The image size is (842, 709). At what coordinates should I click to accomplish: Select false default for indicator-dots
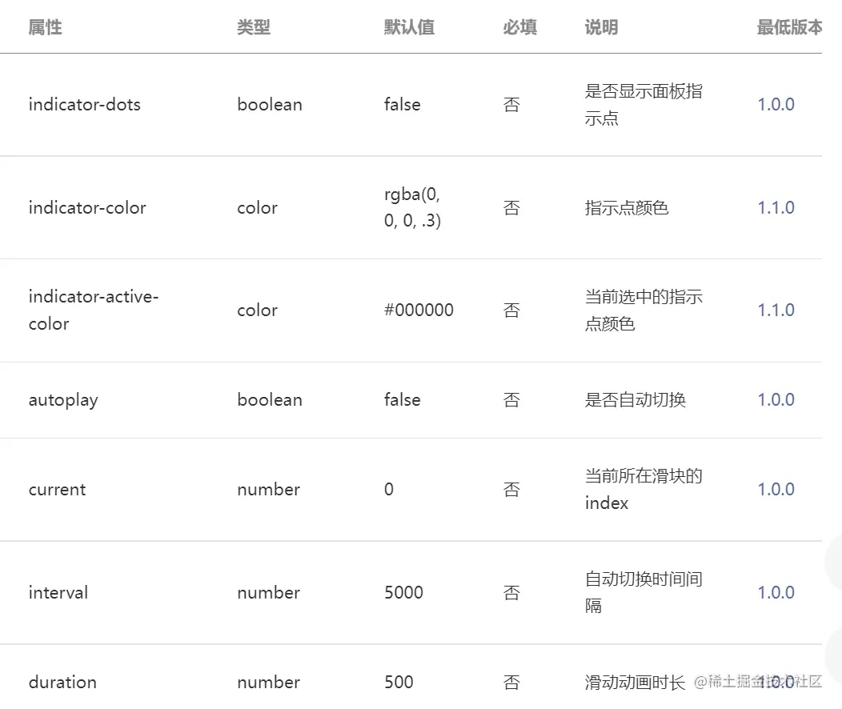coord(403,104)
